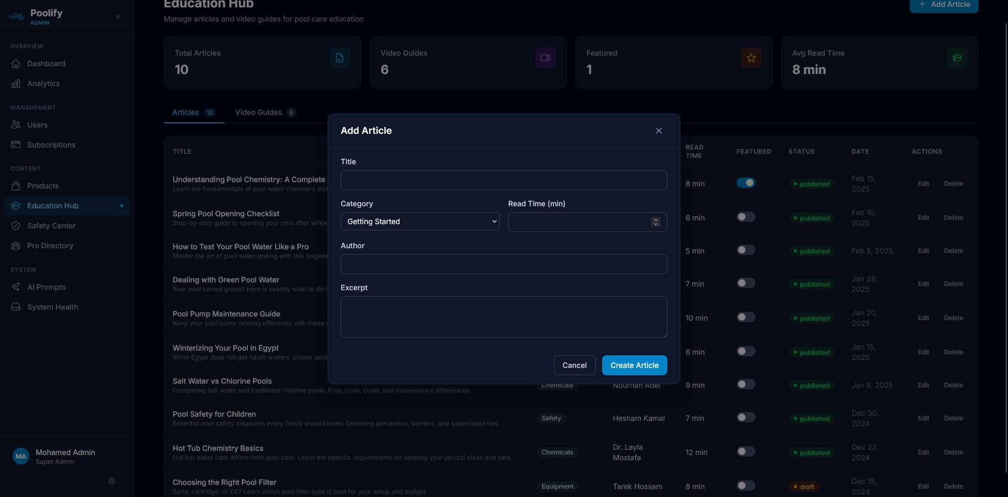Viewport: 1008px width, 497px height.
Task: Click the video camera icon on Video Guides card
Action: point(545,57)
